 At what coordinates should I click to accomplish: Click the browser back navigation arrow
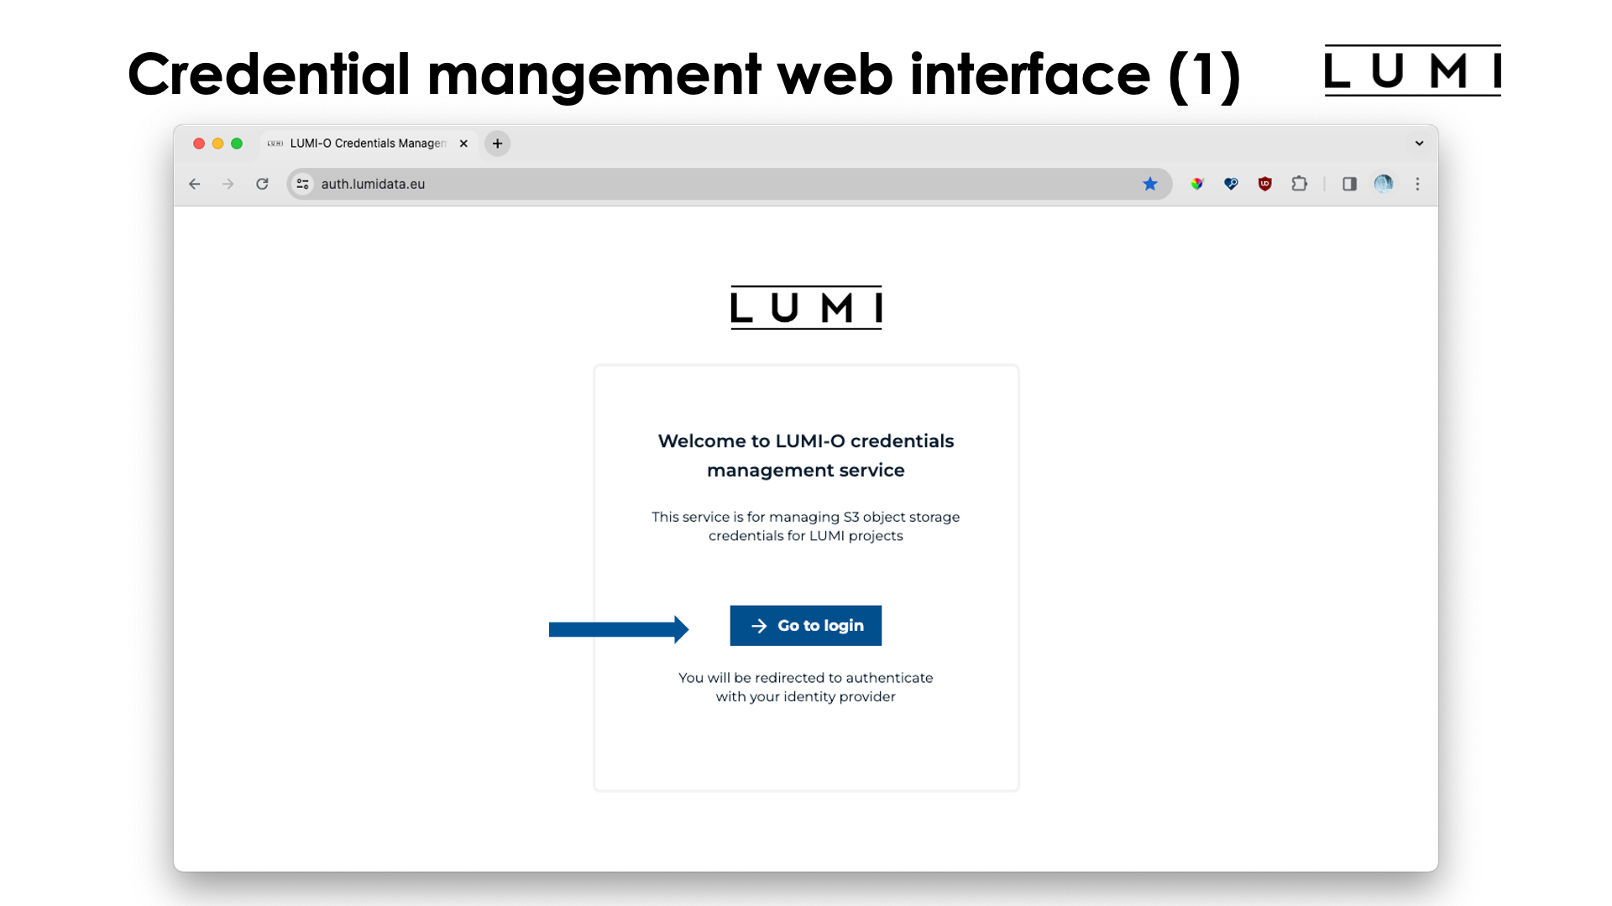196,184
